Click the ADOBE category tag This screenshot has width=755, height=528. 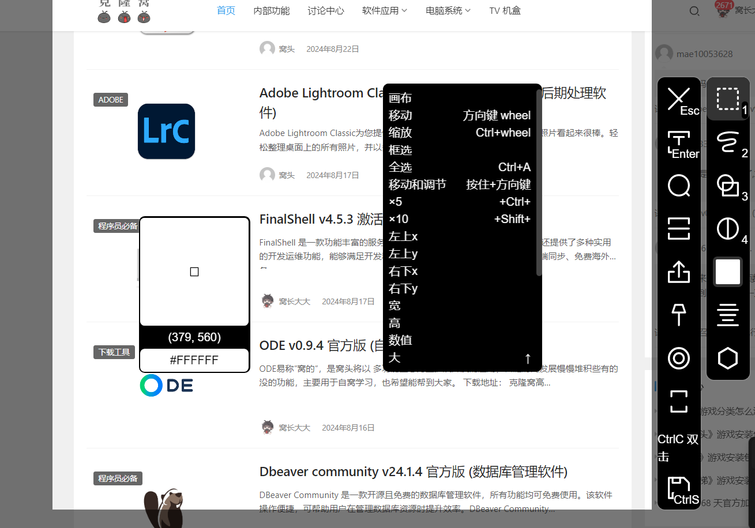tap(111, 100)
